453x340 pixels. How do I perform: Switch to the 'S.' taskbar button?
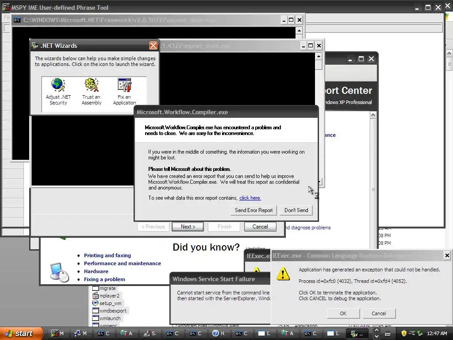coord(150,333)
